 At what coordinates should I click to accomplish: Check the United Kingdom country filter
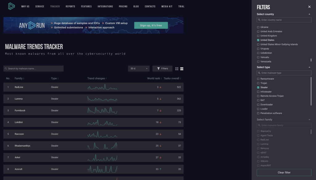pyautogui.click(x=258, y=36)
